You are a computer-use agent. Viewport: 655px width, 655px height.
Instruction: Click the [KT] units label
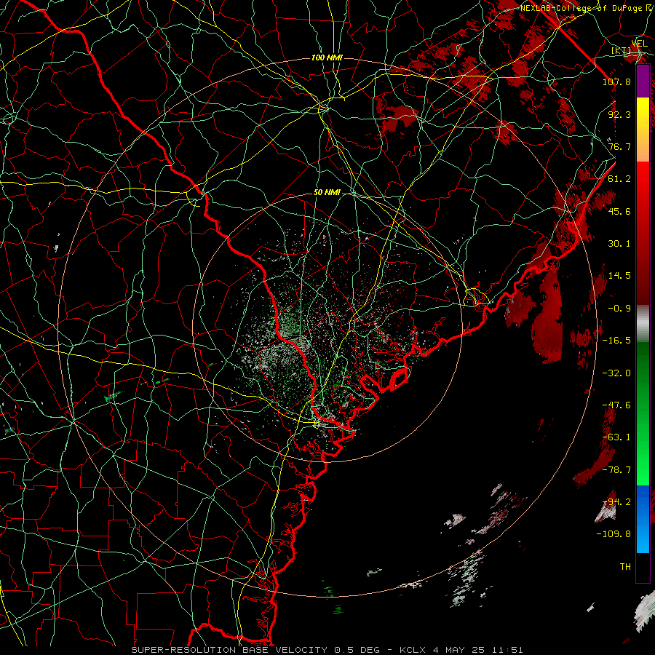(x=622, y=50)
